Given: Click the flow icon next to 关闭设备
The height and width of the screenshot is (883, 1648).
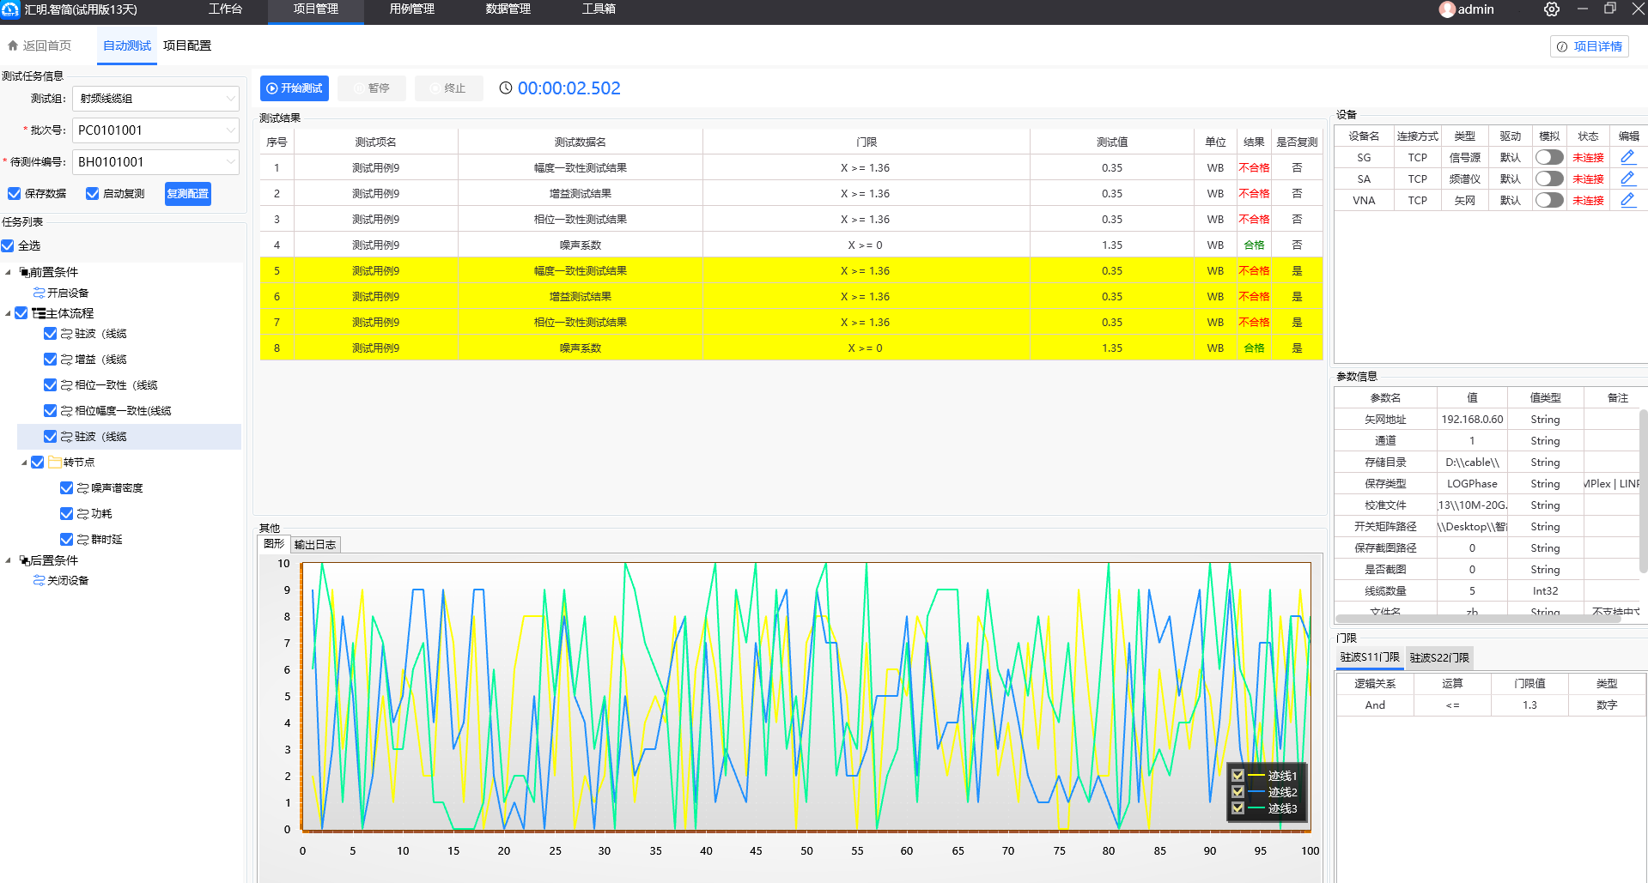Looking at the screenshot, I should tap(39, 580).
